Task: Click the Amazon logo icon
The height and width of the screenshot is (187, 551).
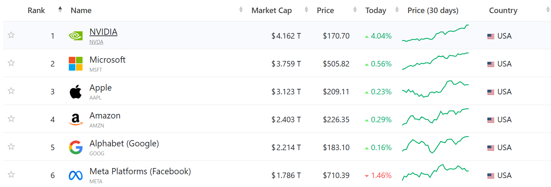Action: (76, 120)
